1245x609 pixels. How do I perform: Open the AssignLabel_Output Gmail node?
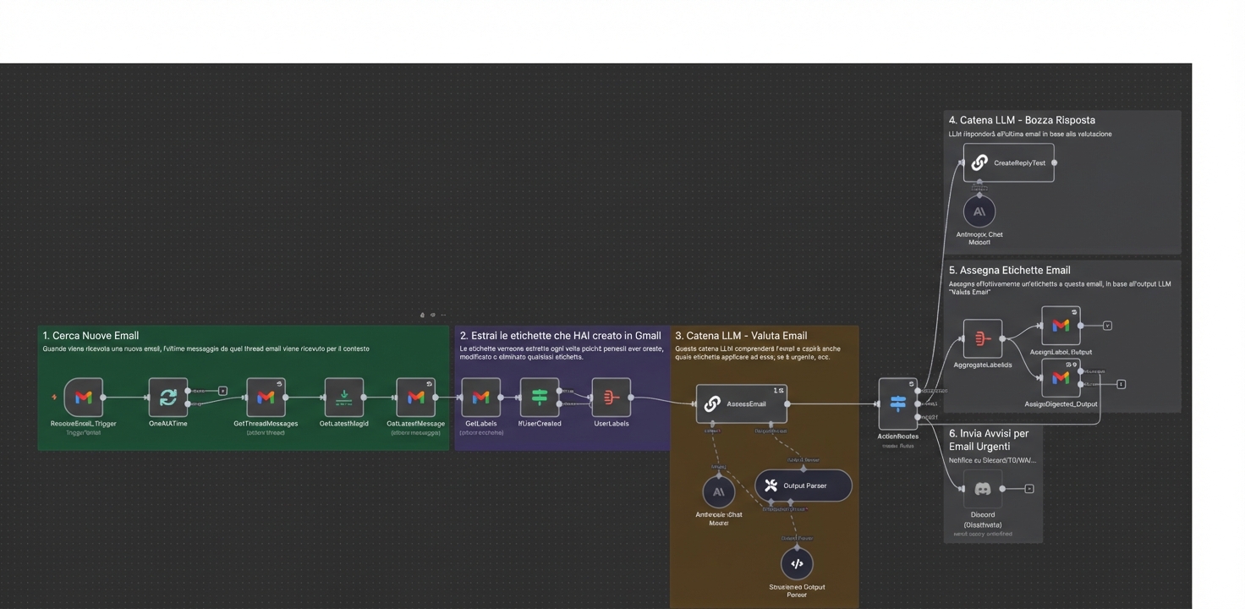[1061, 326]
